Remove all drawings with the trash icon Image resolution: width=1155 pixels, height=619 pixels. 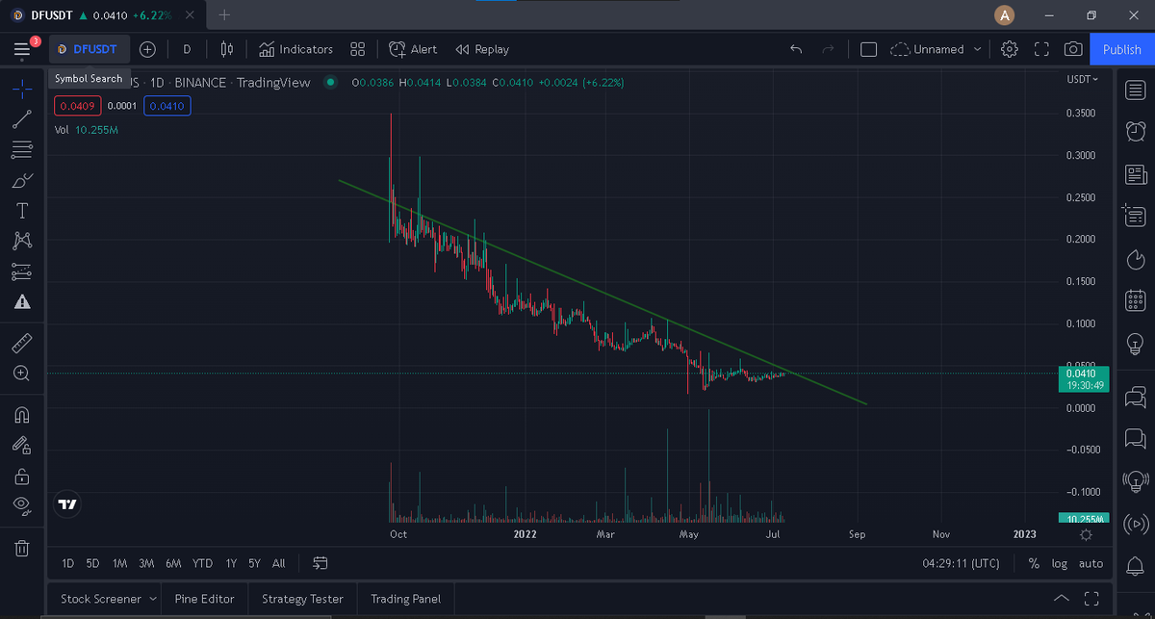point(21,548)
